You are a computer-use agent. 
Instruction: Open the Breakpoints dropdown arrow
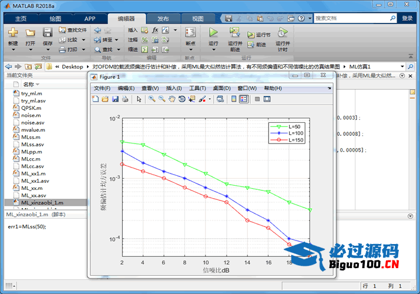191,50
